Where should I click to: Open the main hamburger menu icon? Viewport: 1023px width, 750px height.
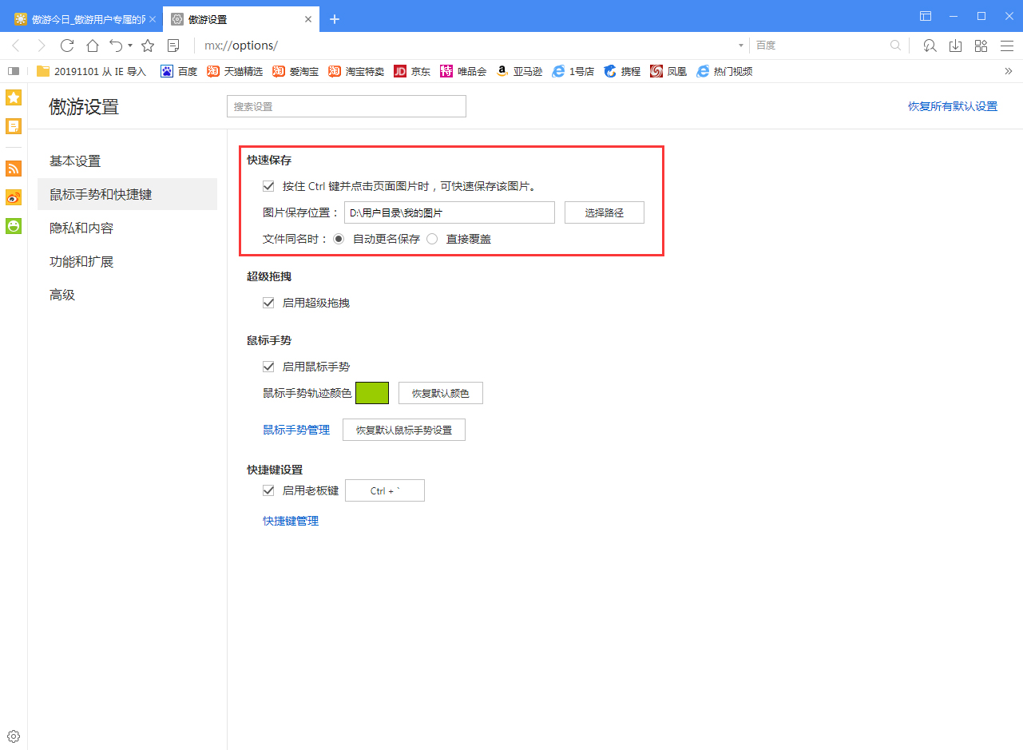[1007, 46]
